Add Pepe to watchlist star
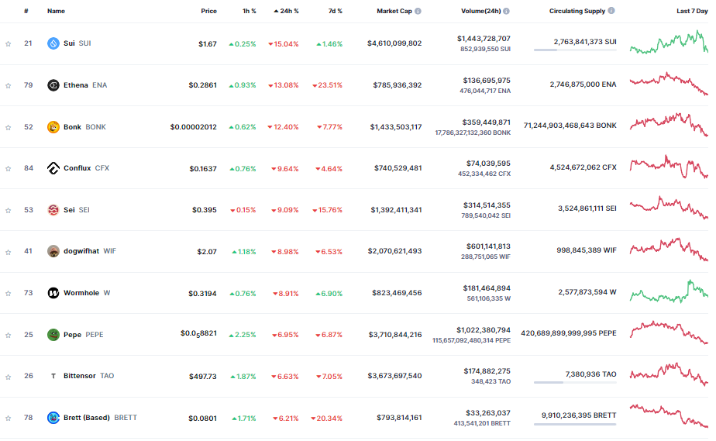716x441 pixels. pyautogui.click(x=9, y=335)
